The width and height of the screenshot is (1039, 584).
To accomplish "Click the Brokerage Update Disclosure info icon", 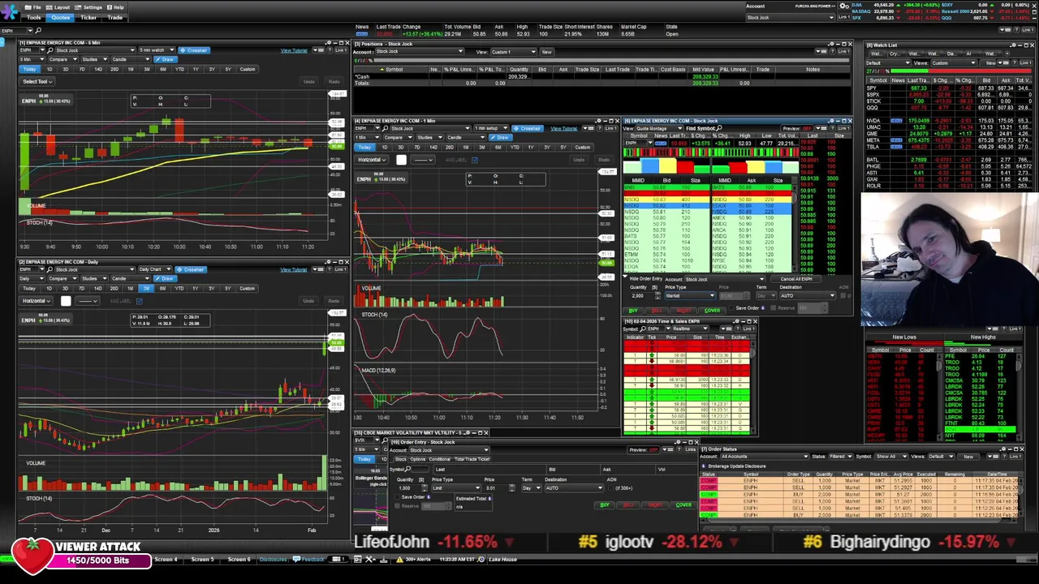I will pyautogui.click(x=705, y=466).
